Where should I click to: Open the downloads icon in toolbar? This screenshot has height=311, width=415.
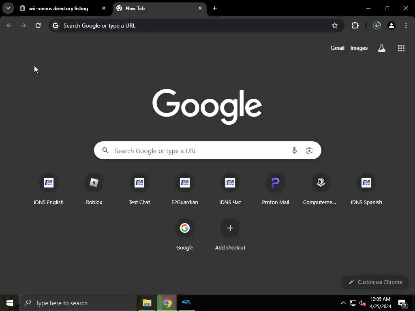coord(376,26)
